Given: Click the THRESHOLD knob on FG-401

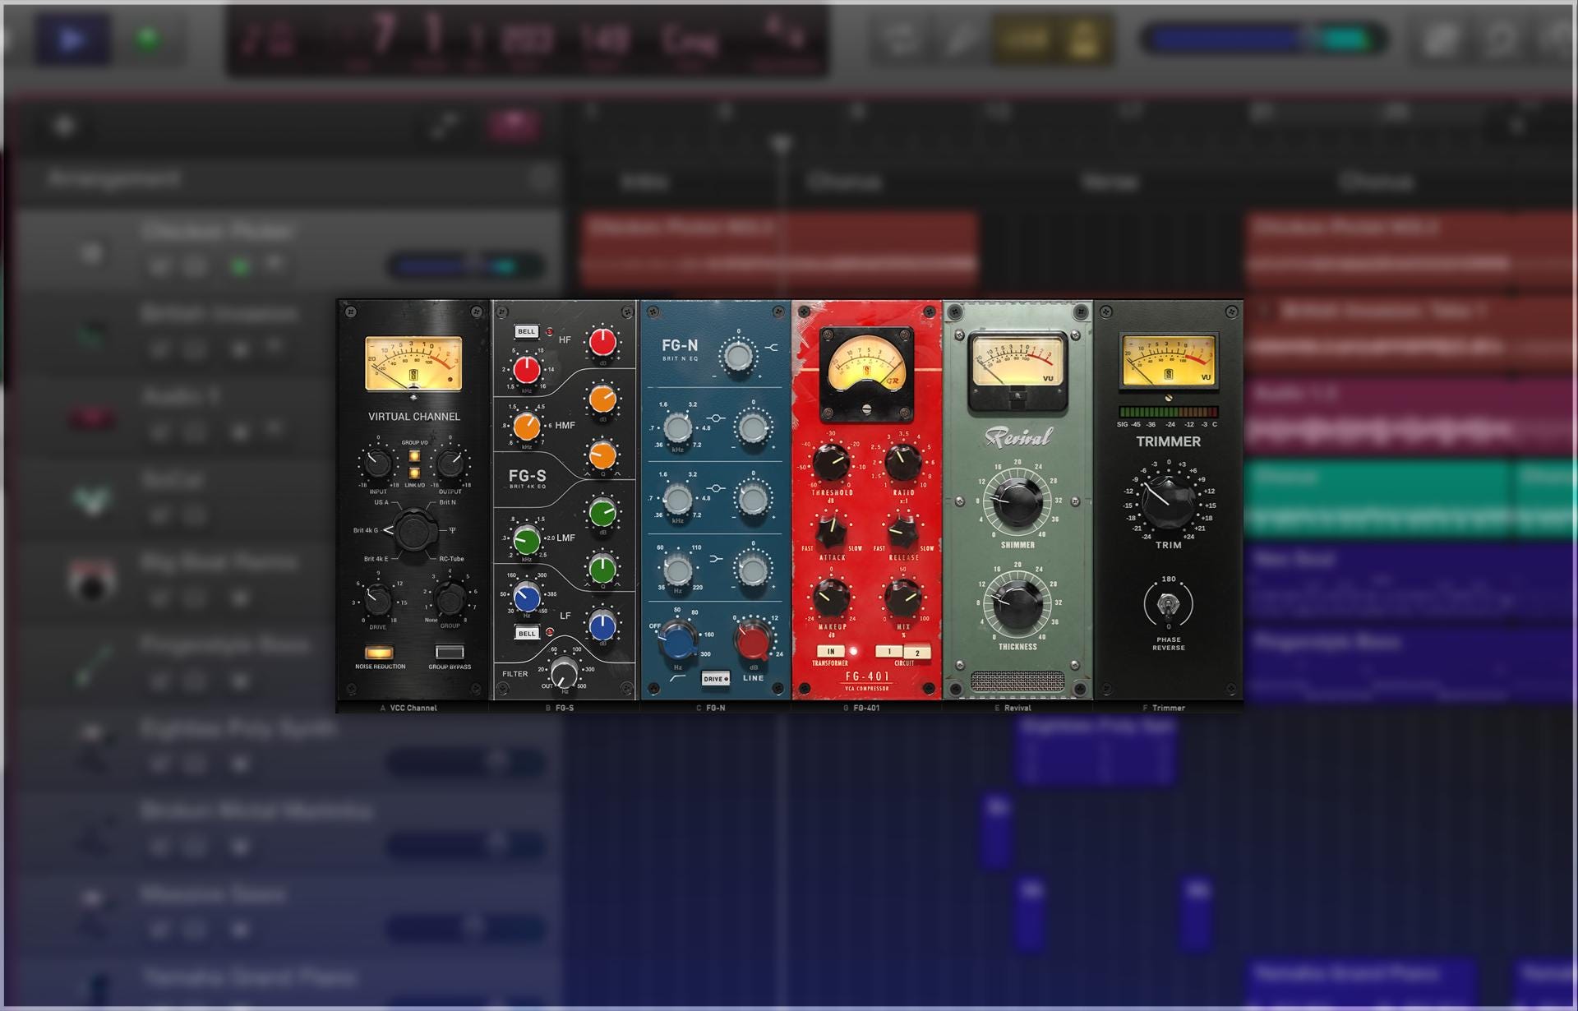Looking at the screenshot, I should pos(832,463).
